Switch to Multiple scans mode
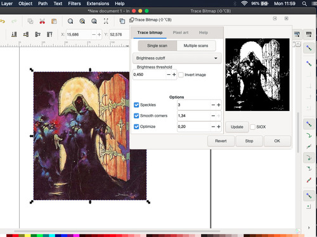317x237 pixels. coord(196,46)
